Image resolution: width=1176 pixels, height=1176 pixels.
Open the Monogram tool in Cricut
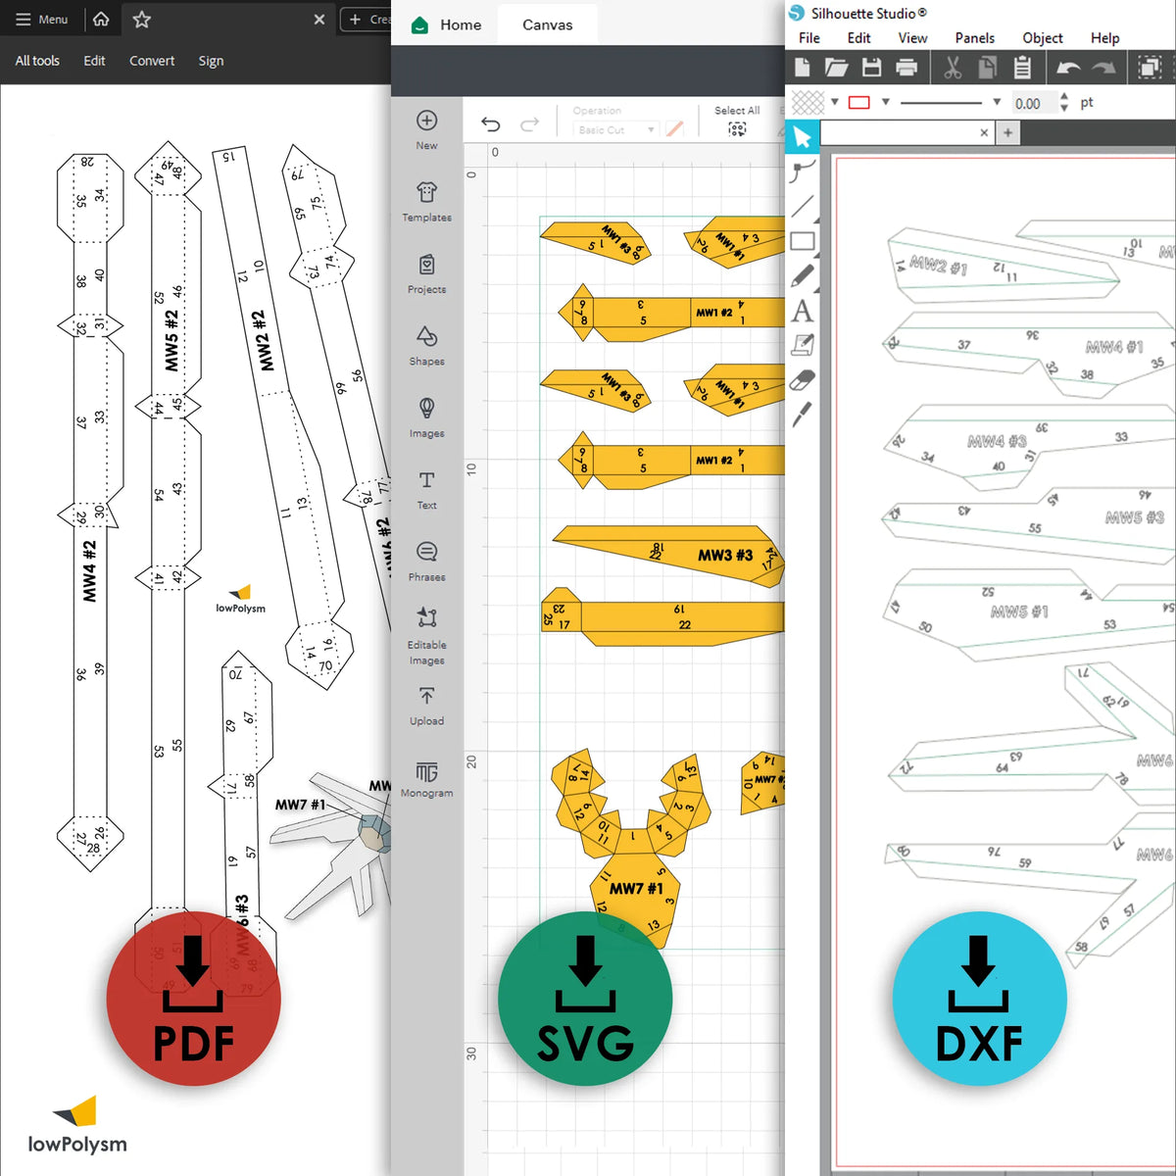(426, 778)
